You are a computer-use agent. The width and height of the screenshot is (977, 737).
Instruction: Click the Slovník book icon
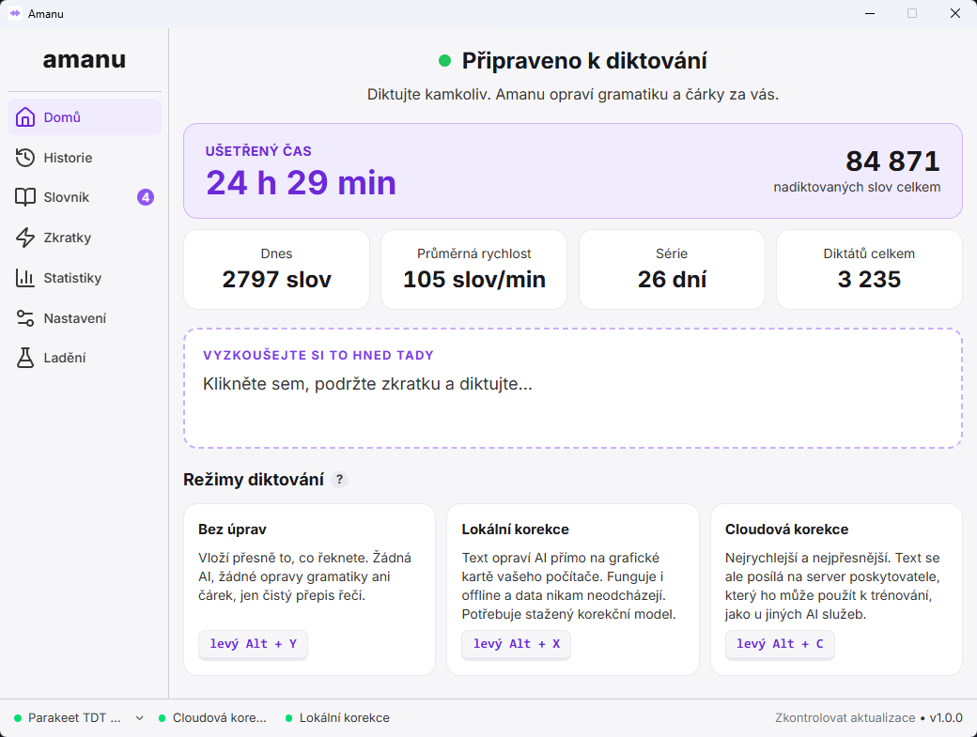coord(25,197)
